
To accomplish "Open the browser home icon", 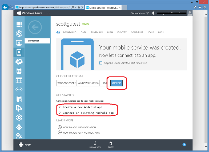I will click(195, 7).
